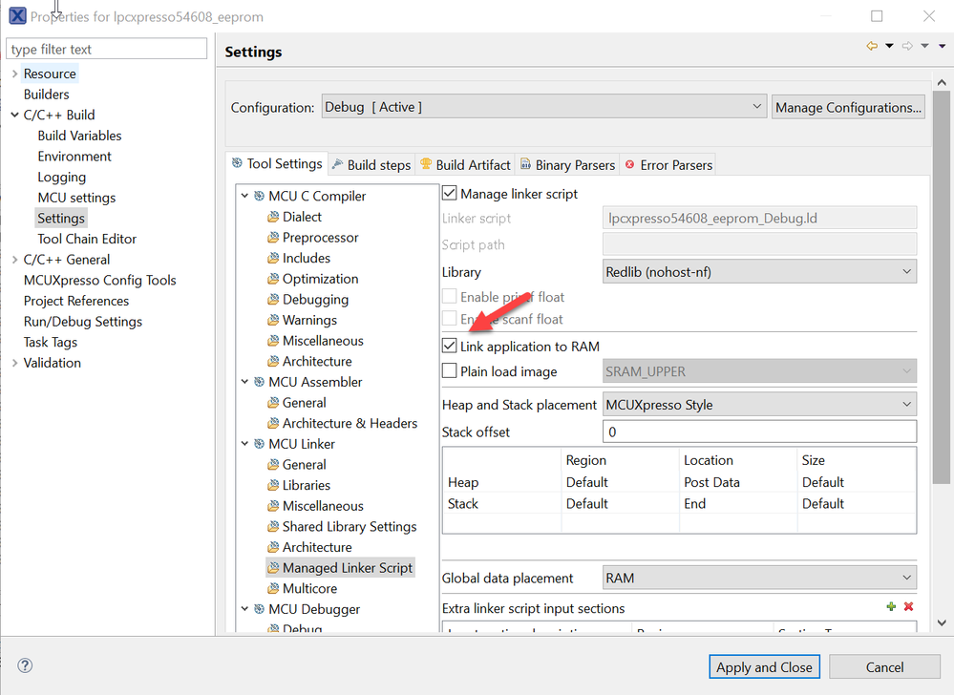Click the red delete input section icon

pos(908,607)
